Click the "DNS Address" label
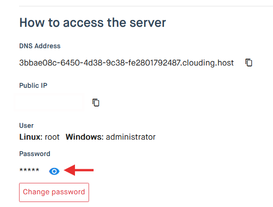 tap(40, 46)
